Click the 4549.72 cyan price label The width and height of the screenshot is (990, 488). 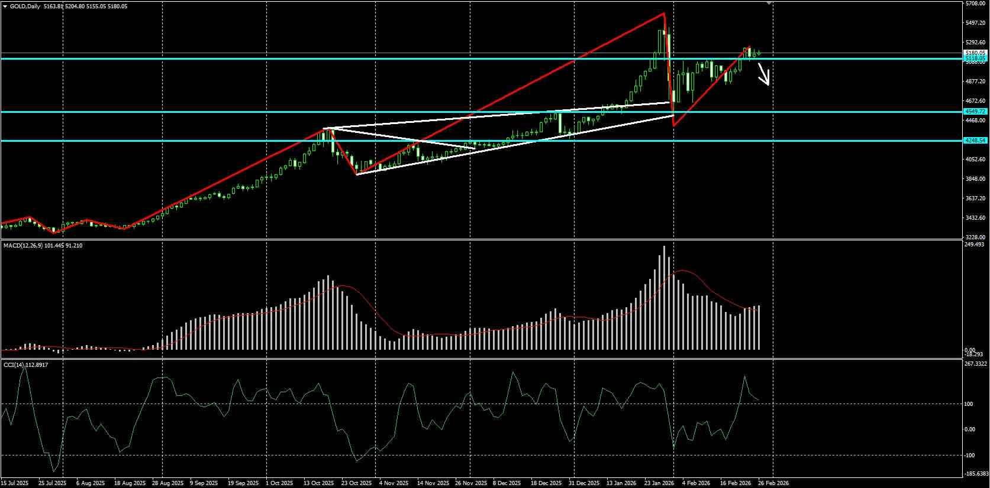coord(975,111)
